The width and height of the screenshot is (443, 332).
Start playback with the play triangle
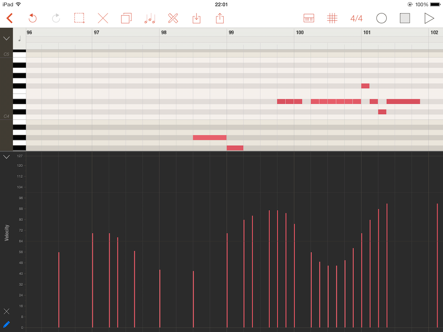click(x=429, y=18)
